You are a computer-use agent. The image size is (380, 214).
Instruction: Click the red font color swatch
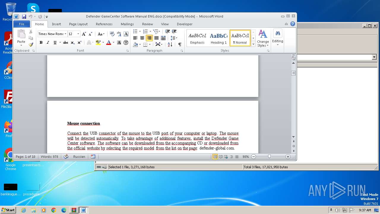pos(109,43)
